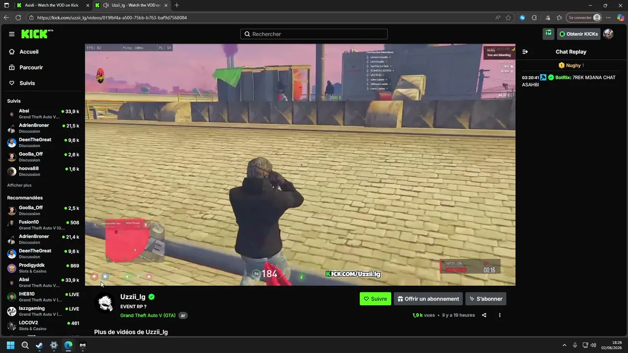The image size is (628, 353).
Task: Click the Nughy pinned gifter entry
Action: [571, 65]
